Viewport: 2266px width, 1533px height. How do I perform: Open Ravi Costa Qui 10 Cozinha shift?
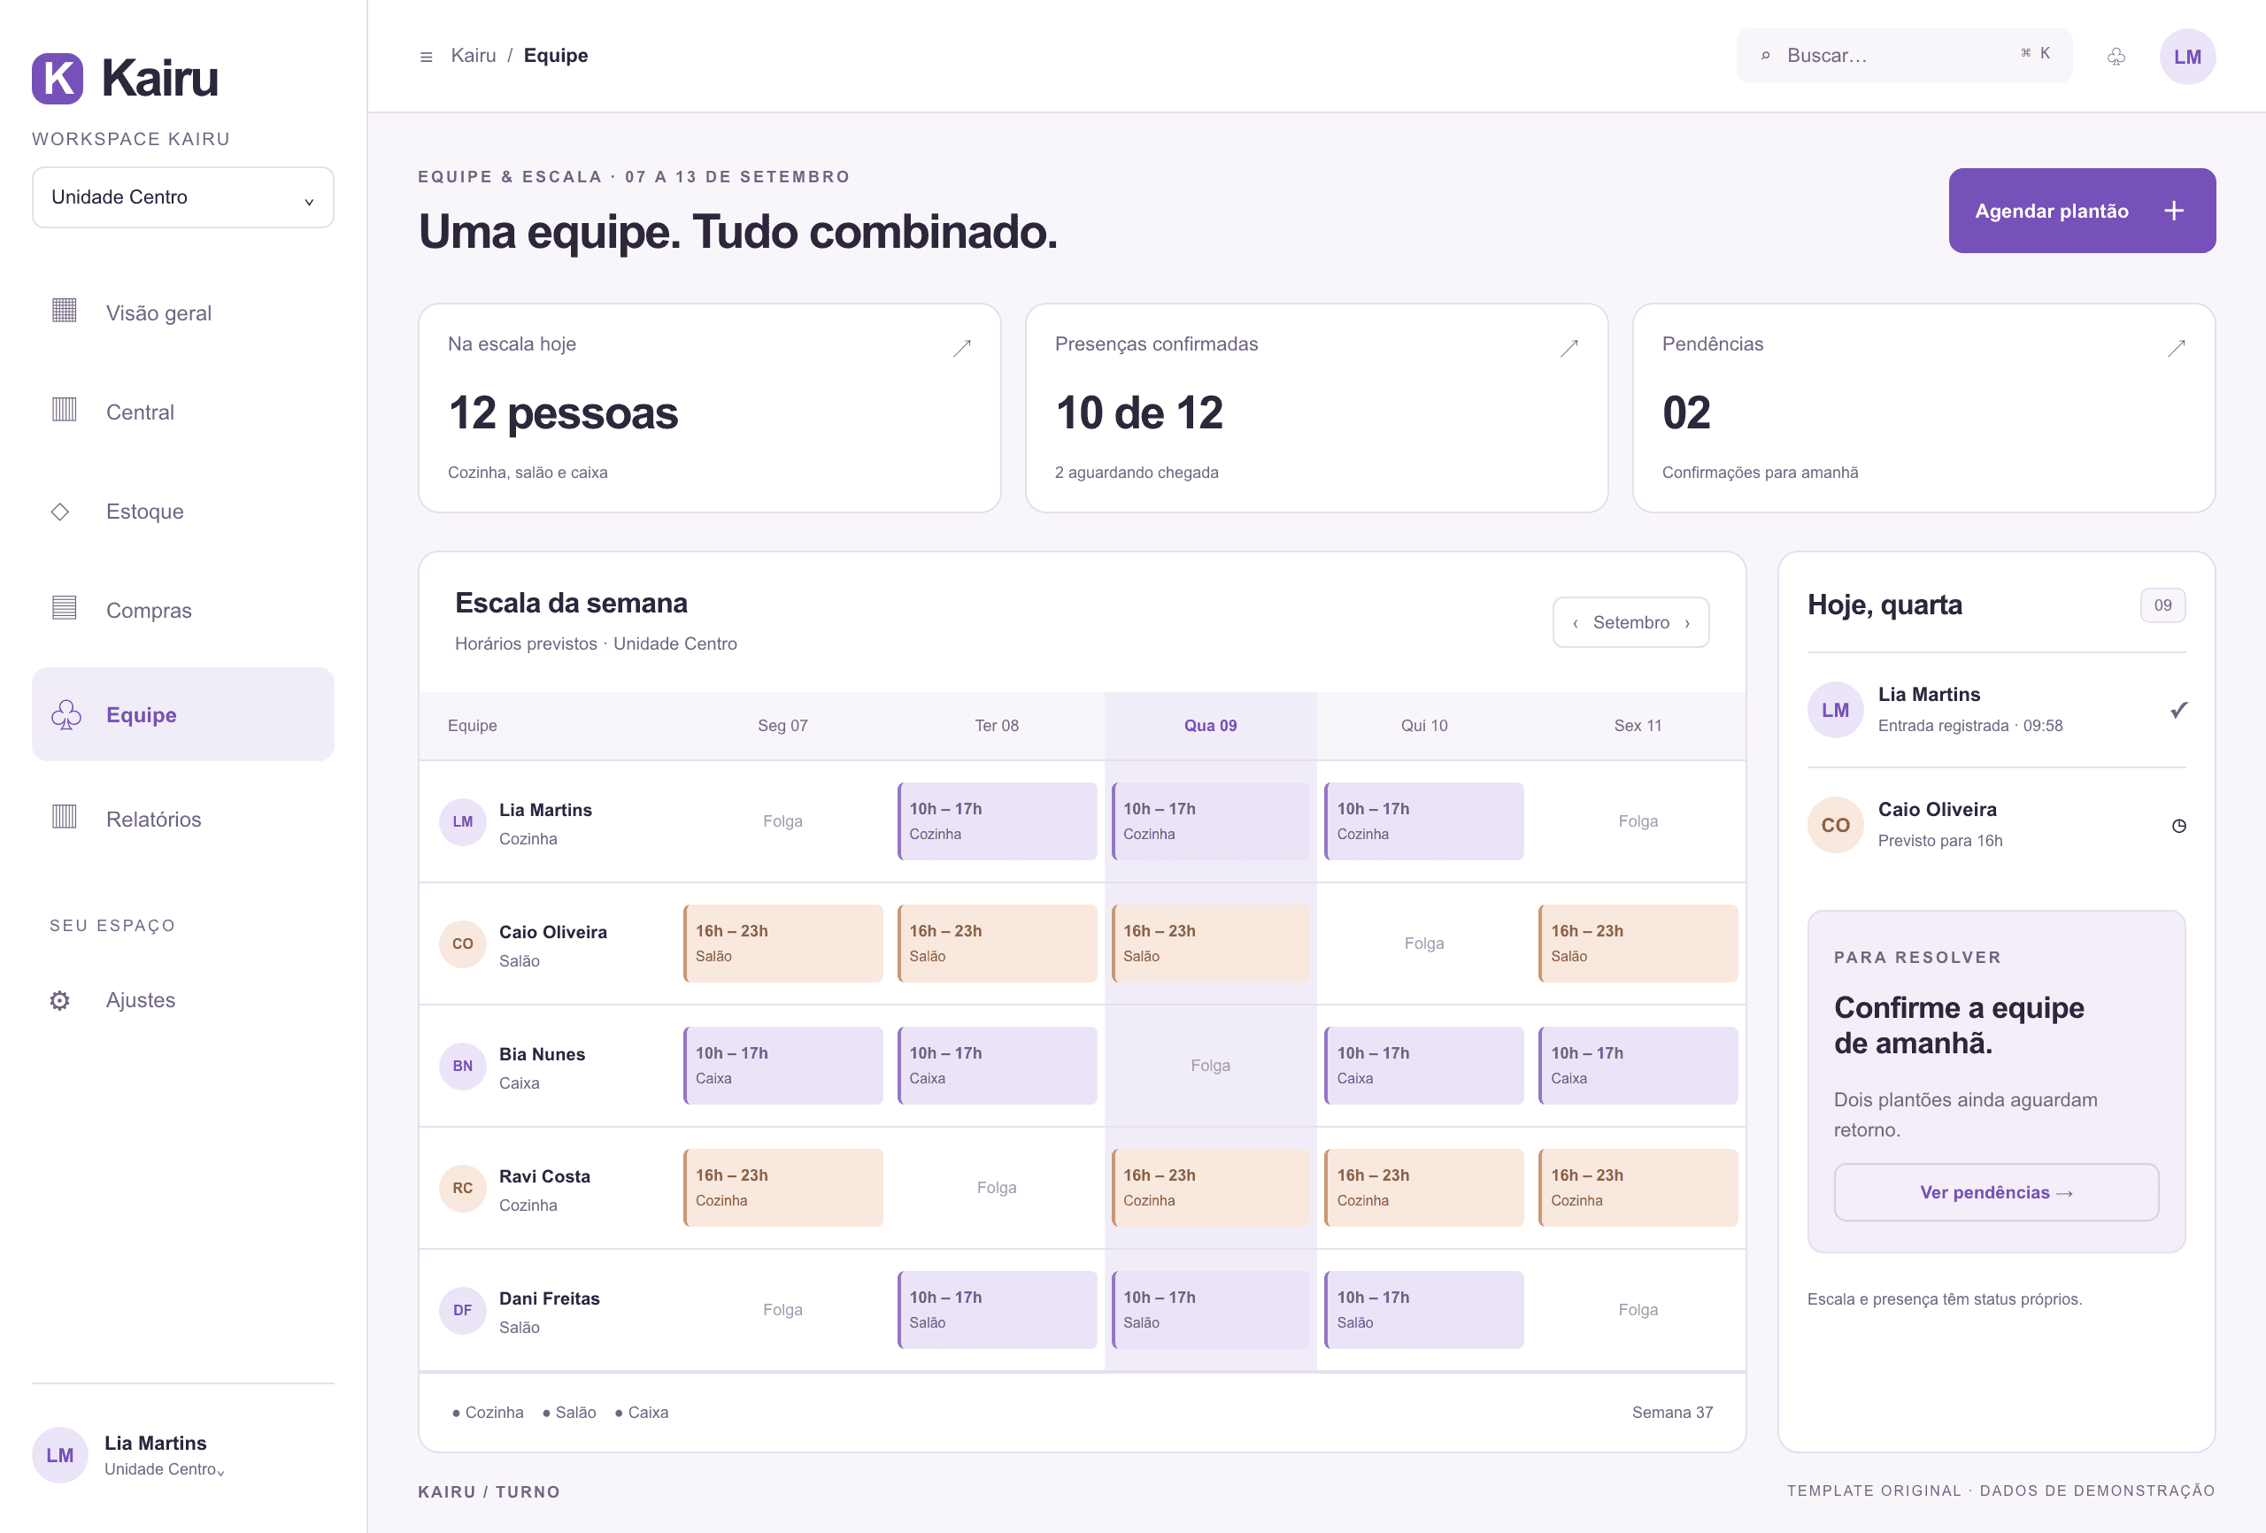point(1423,1188)
